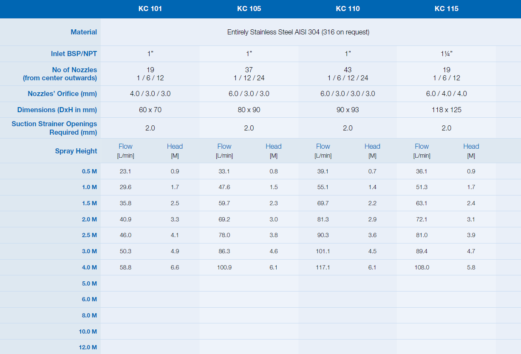Select the stainless steel AISI 304 text
The height and width of the screenshot is (354, 521).
(298, 32)
